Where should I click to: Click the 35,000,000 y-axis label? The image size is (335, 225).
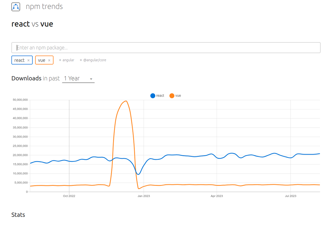tap(20, 128)
